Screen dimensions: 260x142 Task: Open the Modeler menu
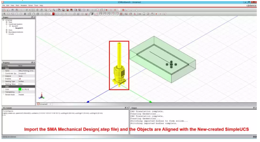point(24,6)
